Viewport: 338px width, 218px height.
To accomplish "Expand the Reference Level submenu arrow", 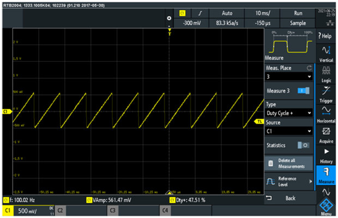I will 310,182.
